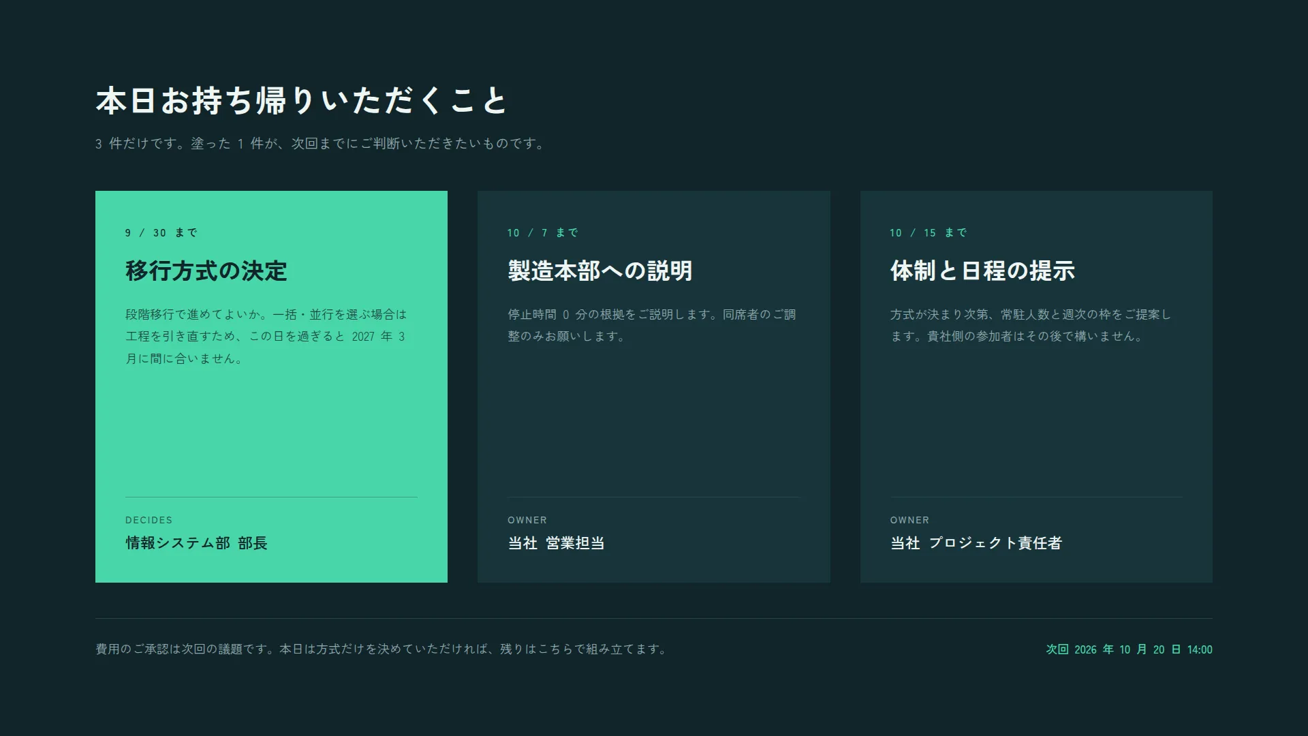Click the subtitle starting with 3 件だけです
This screenshot has width=1308, height=736.
coord(320,144)
